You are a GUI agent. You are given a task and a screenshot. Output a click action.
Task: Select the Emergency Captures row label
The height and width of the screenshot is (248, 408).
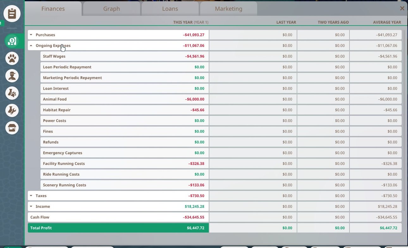[x=63, y=153]
